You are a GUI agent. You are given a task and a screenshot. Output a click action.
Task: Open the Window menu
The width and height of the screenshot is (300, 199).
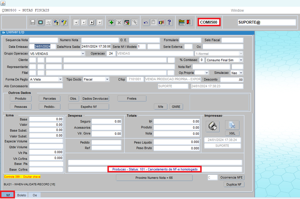tap(237, 10)
